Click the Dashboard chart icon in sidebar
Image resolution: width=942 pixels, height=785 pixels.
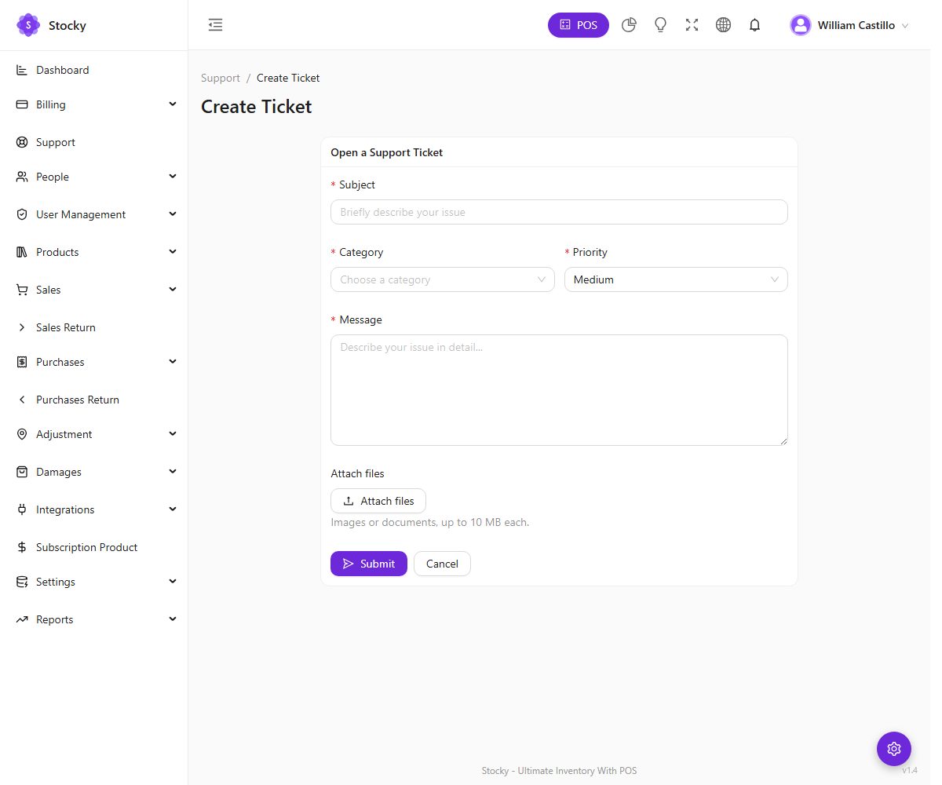(x=22, y=70)
